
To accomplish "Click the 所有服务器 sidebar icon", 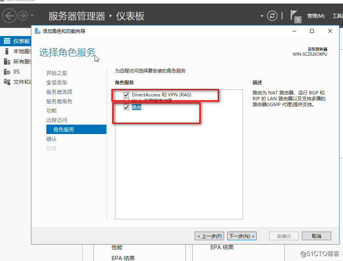I will [7, 62].
